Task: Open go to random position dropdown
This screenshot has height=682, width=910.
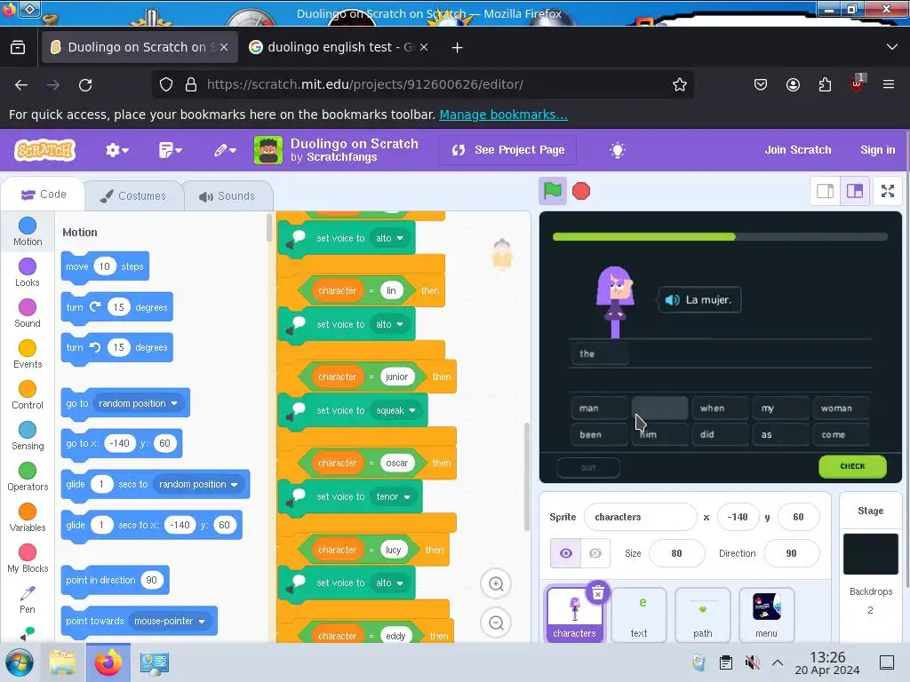Action: [138, 403]
